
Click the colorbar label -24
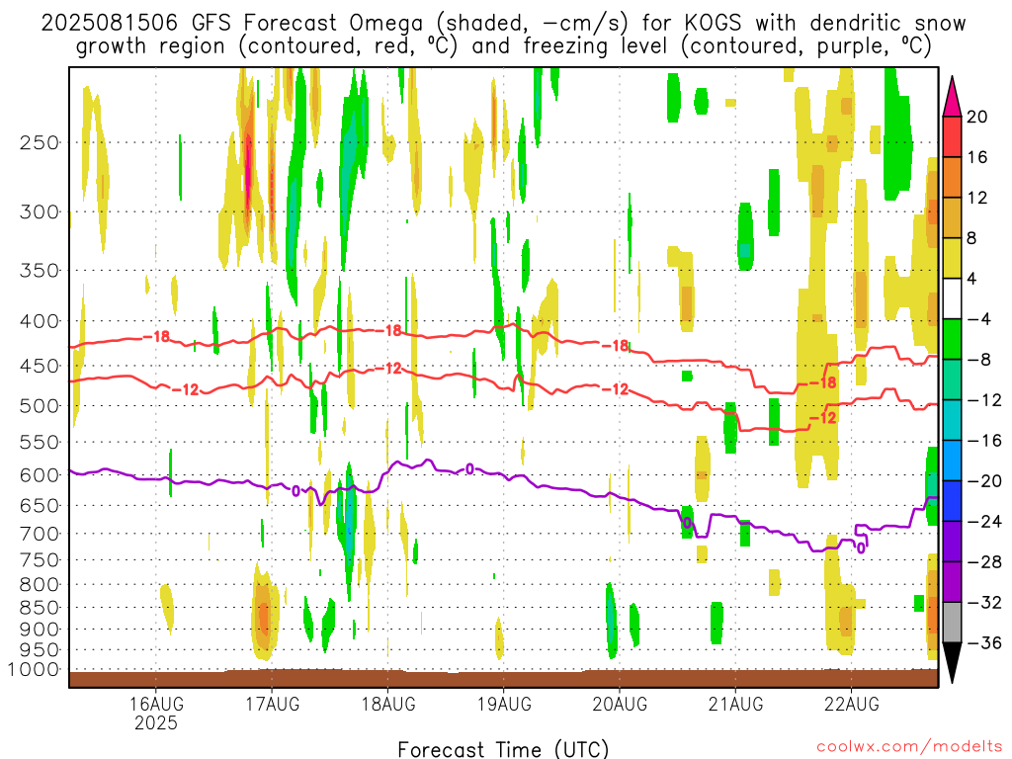[984, 522]
